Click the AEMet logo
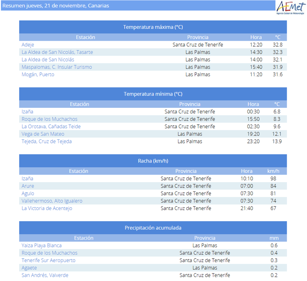307x281 pixels. [x=291, y=8]
